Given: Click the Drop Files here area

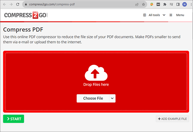Looking at the screenshot, I should coord(96,82).
